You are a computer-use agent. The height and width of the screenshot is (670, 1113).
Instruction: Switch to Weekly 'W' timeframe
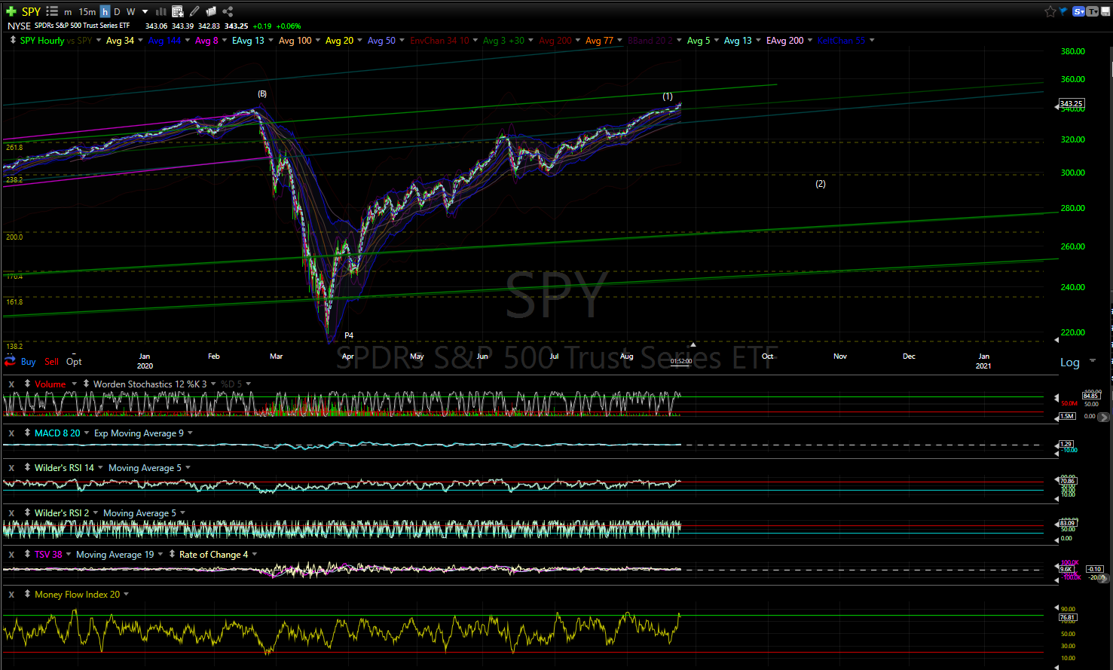[x=130, y=12]
